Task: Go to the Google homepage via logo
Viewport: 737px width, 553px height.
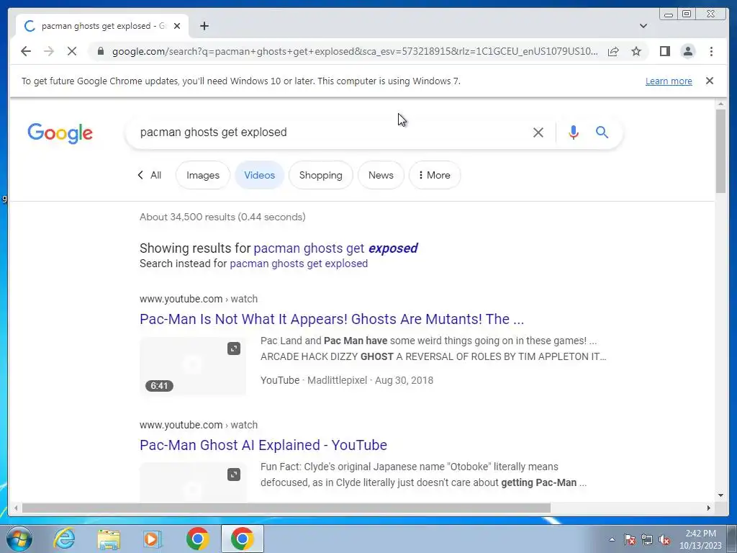Action: click(x=60, y=133)
